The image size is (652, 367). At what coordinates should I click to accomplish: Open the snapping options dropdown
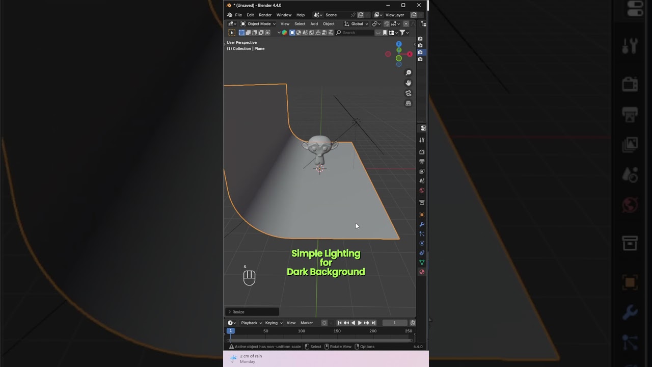[x=395, y=24]
